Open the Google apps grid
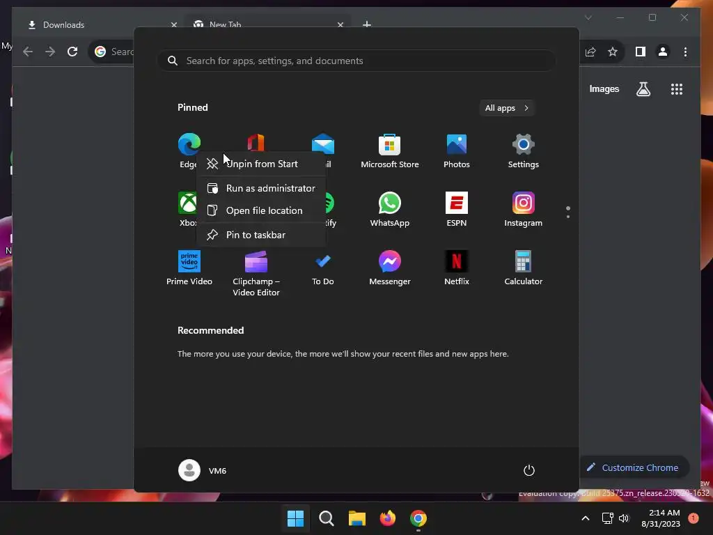 [677, 89]
